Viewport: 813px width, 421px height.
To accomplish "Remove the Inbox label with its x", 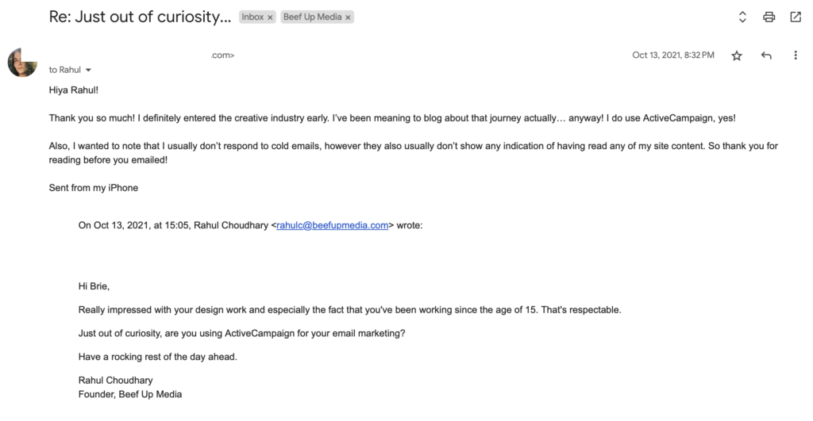I will pyautogui.click(x=270, y=17).
